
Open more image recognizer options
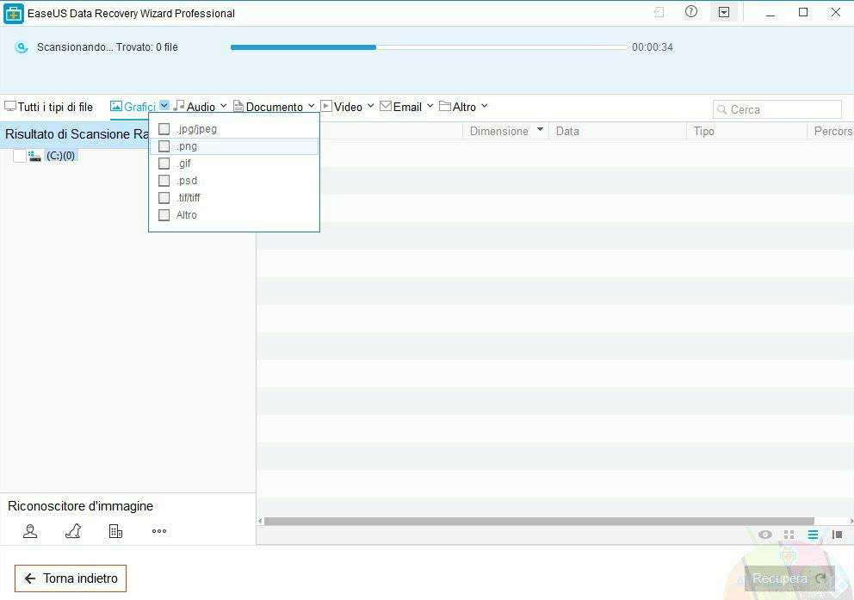(159, 531)
